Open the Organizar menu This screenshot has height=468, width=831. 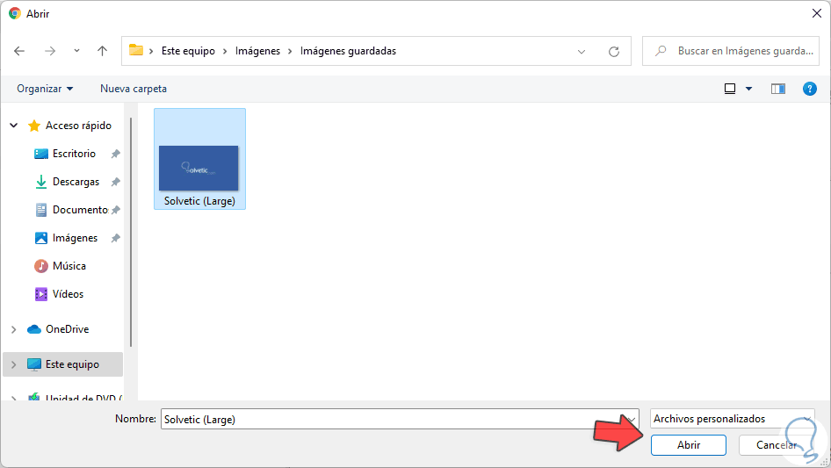(45, 89)
